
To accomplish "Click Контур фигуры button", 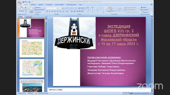I will click(x=130, y=10).
